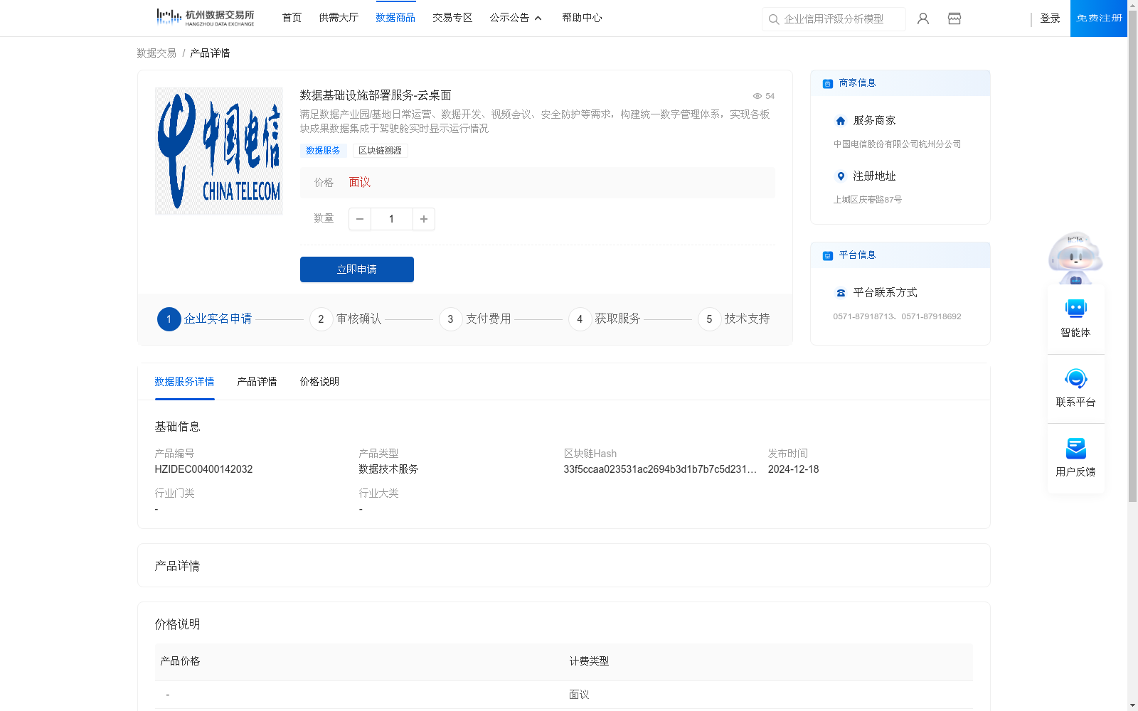Click the 平台信息 panel header icon
Viewport: 1138px width, 711px height.
(828, 256)
